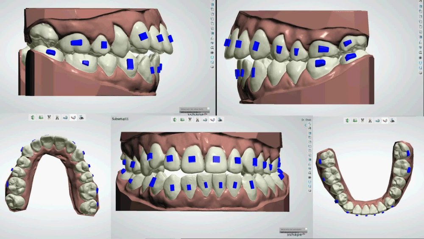Select third view icon in upper-arch panel toolbar
This screenshot has height=239, width=424.
click(49, 118)
